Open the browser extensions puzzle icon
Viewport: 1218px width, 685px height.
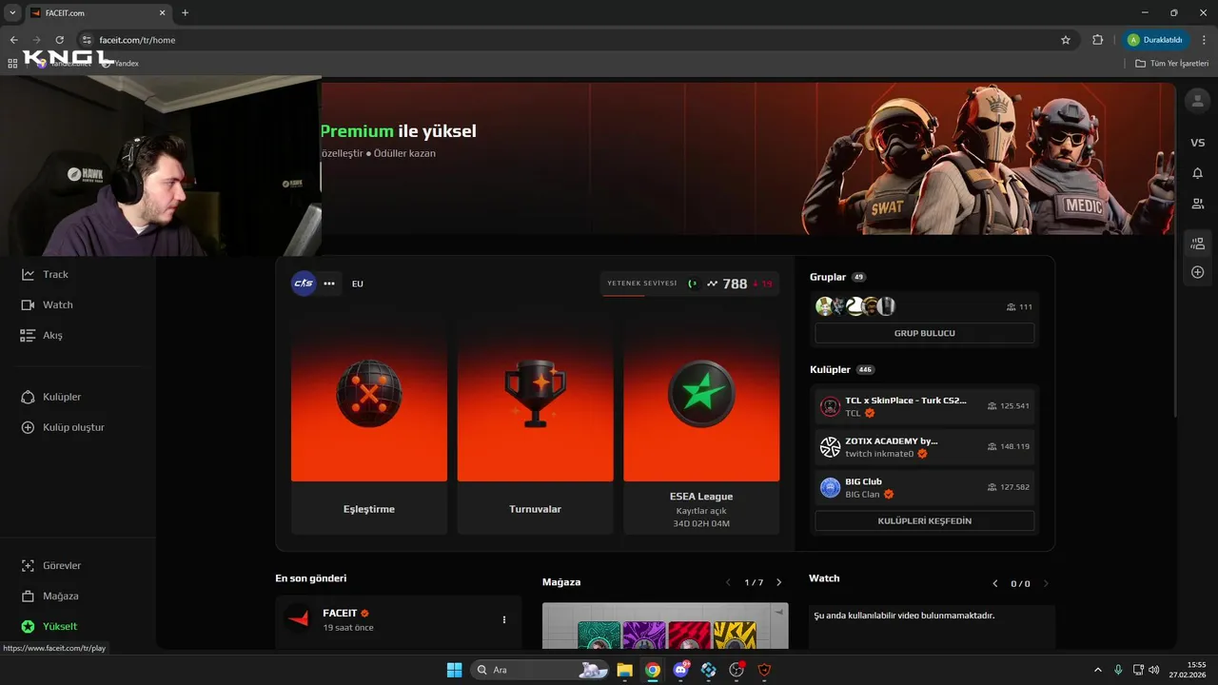pyautogui.click(x=1097, y=40)
